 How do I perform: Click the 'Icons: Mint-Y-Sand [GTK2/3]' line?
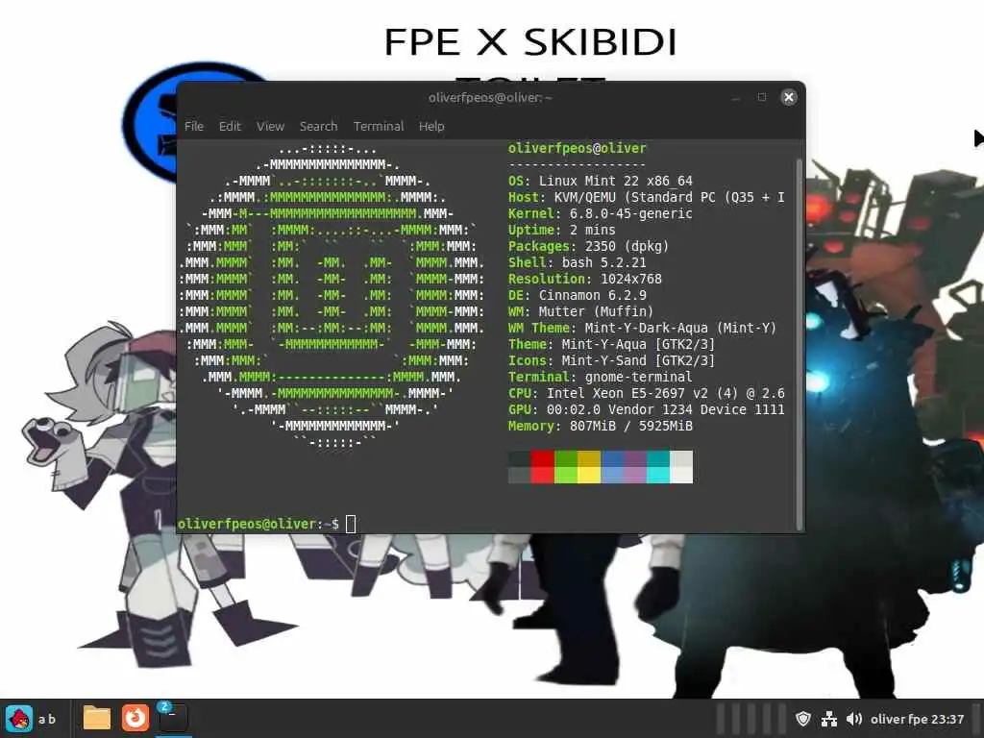click(x=611, y=360)
